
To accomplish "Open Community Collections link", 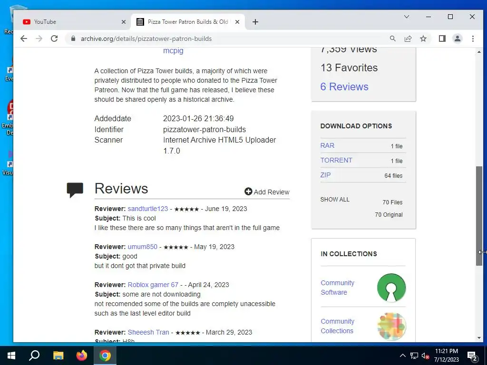I will [337, 326].
